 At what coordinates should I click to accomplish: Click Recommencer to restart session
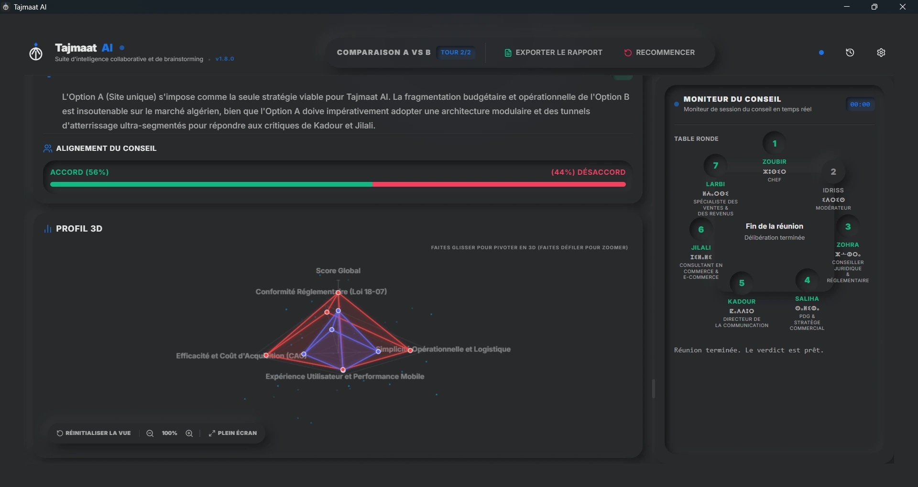[x=659, y=53]
